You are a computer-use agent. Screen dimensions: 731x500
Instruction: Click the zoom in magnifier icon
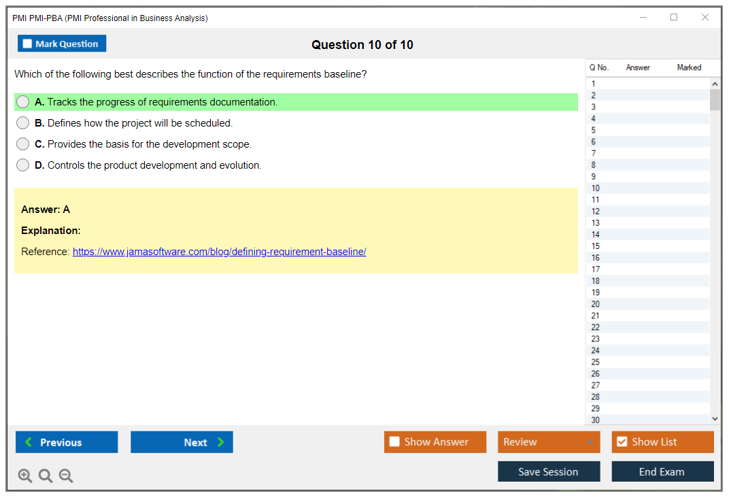point(24,476)
